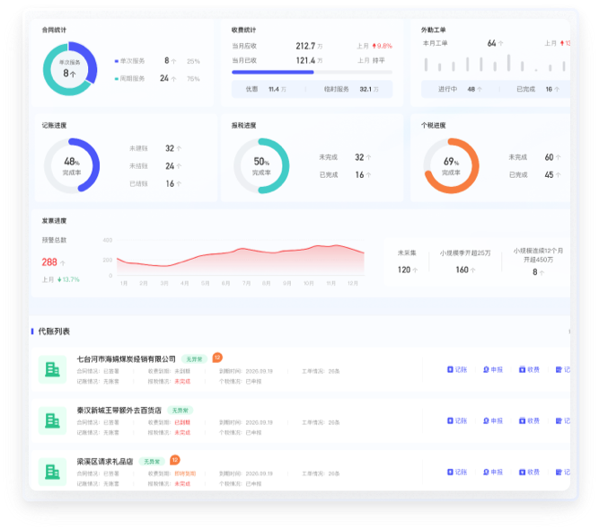The height and width of the screenshot is (531, 599).
Task: Click the 未建账 32 count
Action: point(173,148)
